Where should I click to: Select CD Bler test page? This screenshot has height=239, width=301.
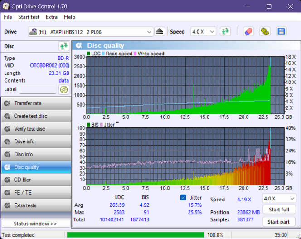(36, 180)
